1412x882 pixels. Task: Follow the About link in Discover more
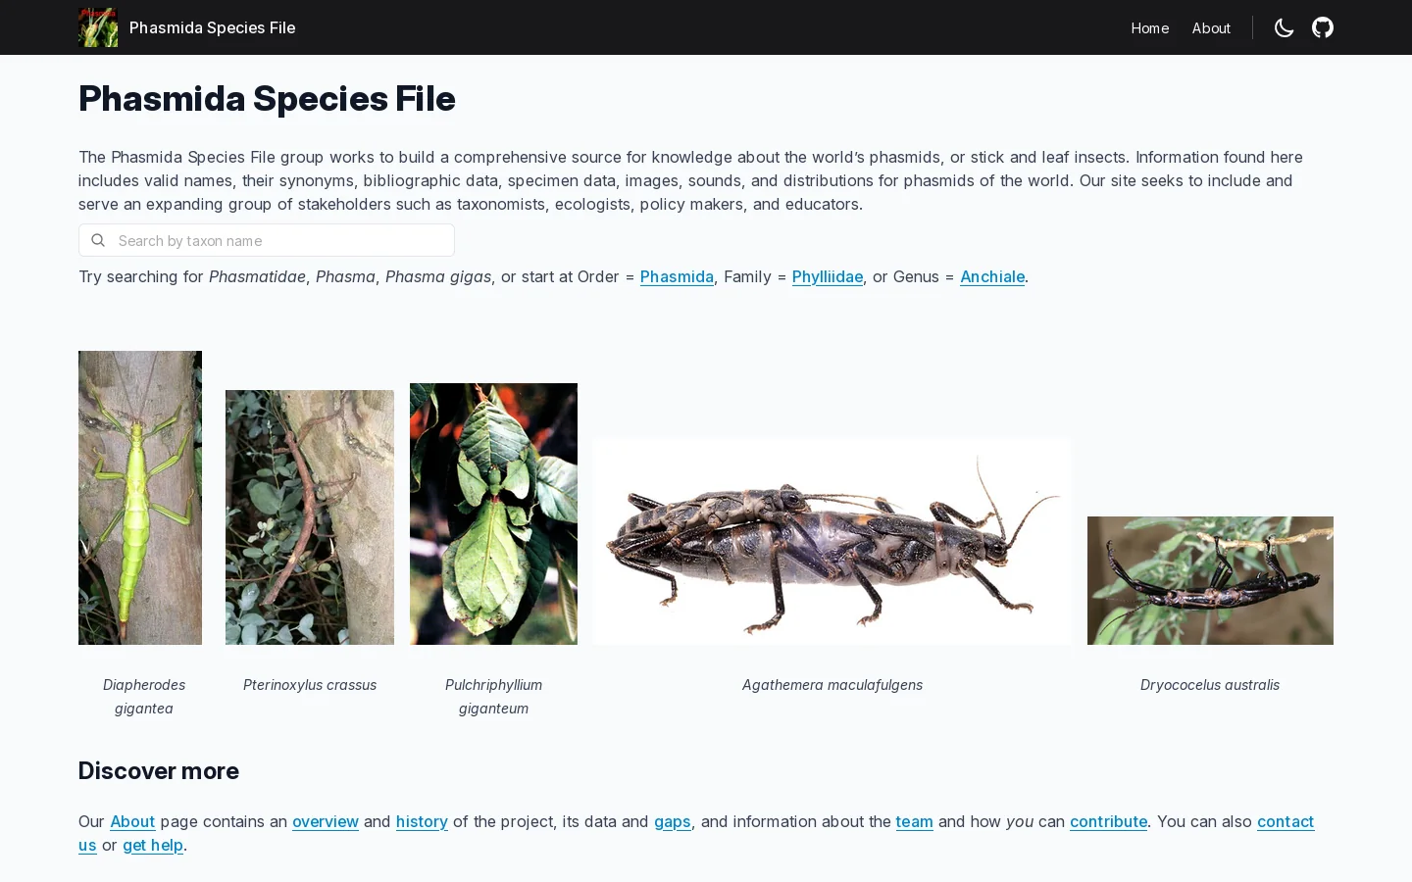pyautogui.click(x=132, y=821)
